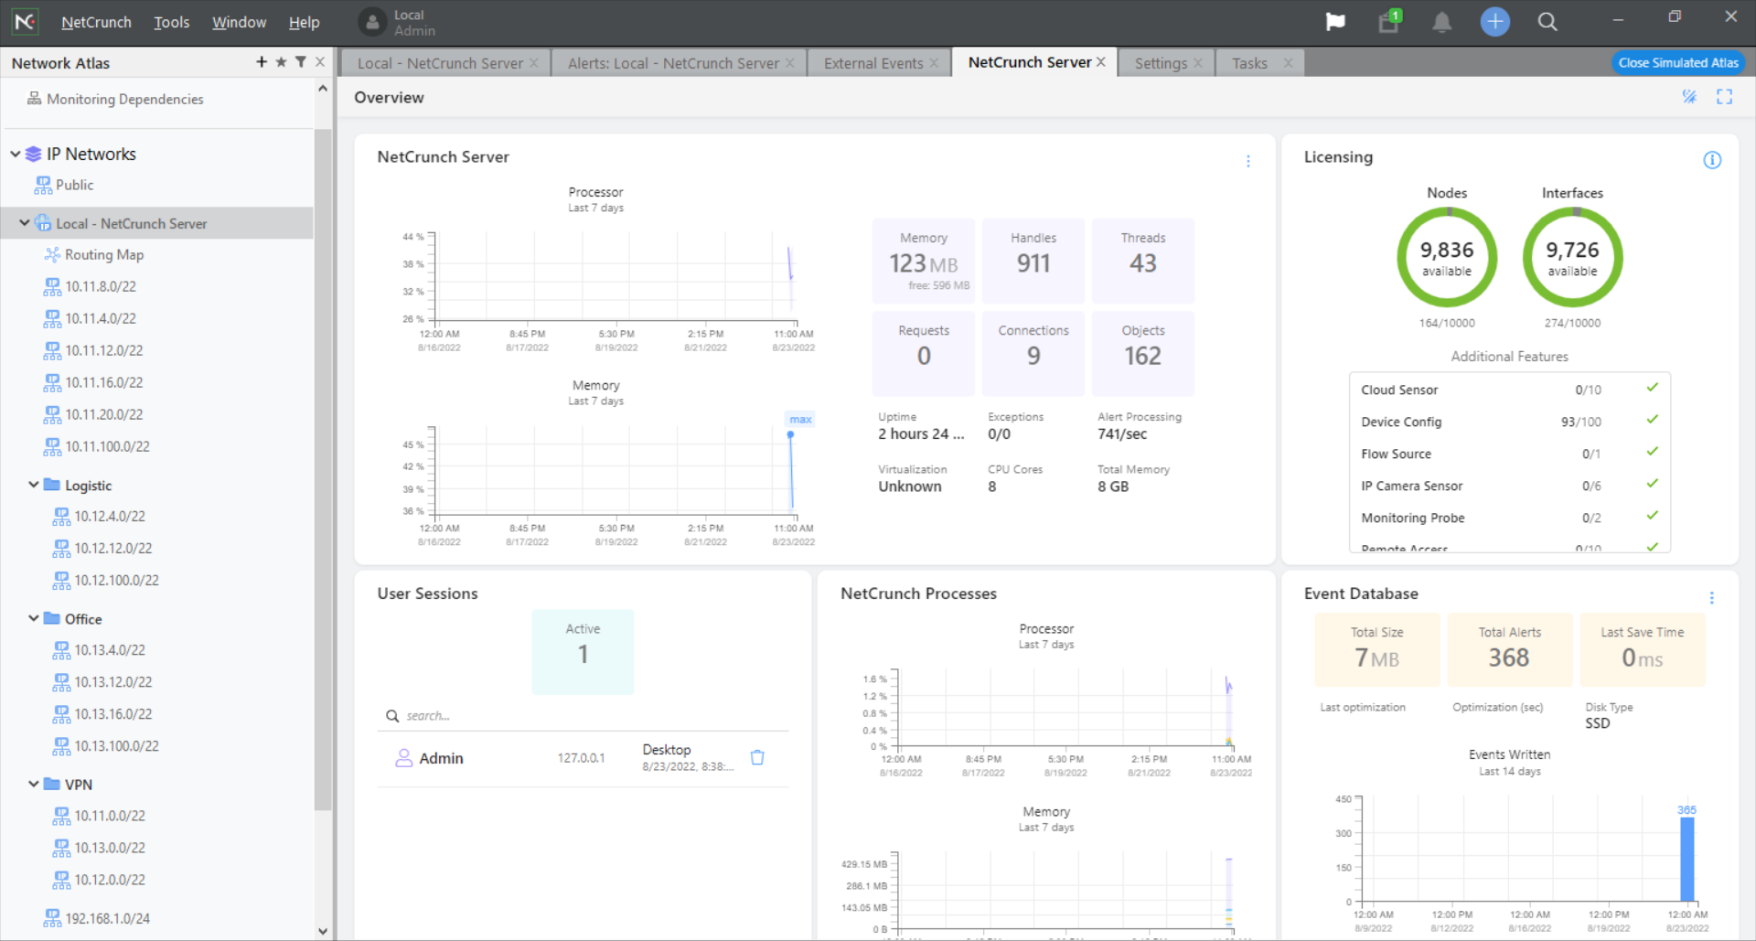Collapse the Logistic folder
The width and height of the screenshot is (1756, 941).
click(x=33, y=485)
